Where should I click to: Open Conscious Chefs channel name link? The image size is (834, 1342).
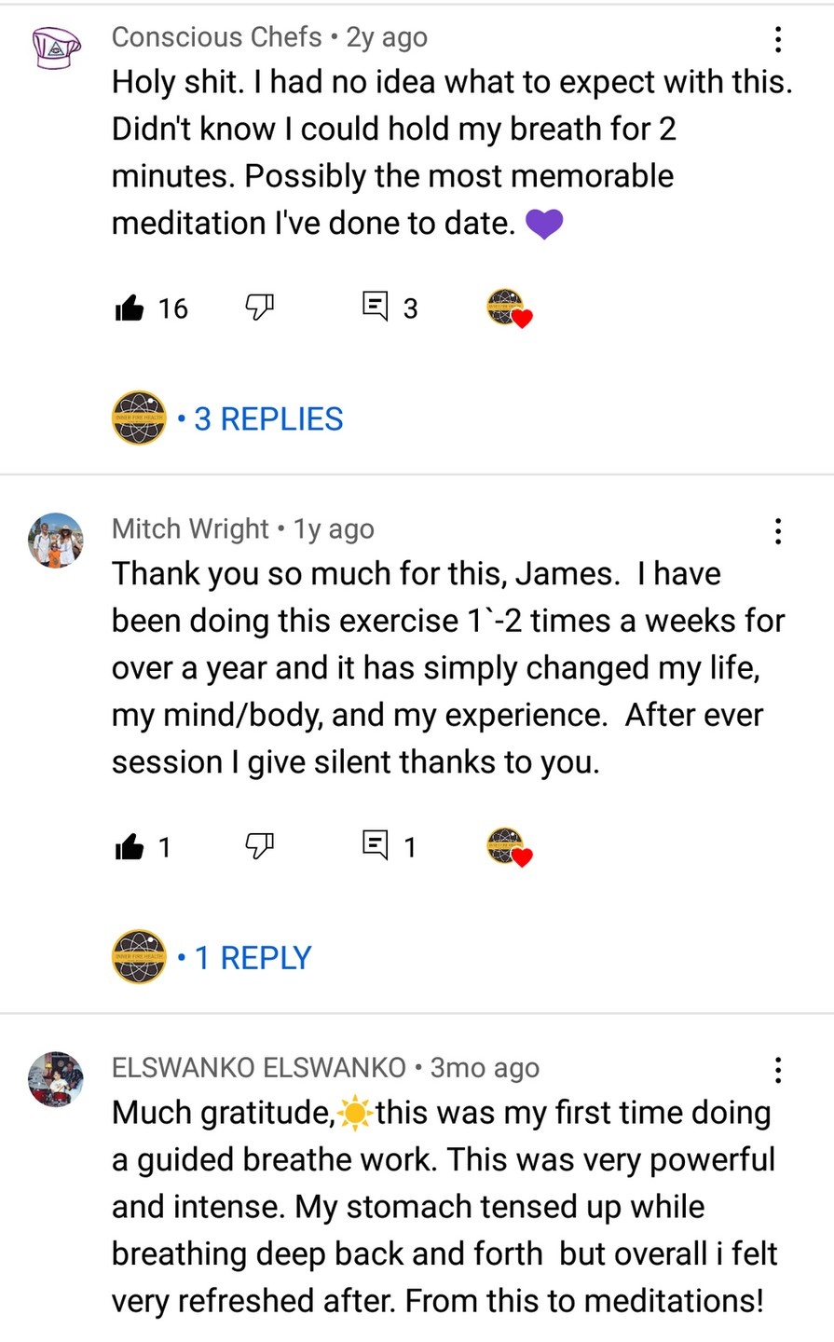[217, 37]
